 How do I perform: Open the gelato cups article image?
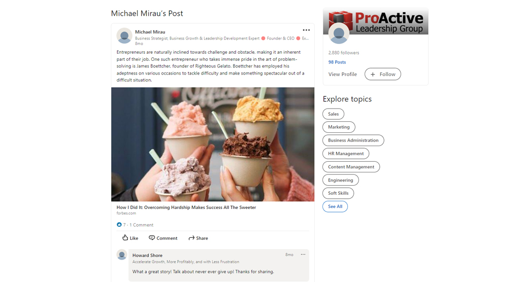pos(213,145)
